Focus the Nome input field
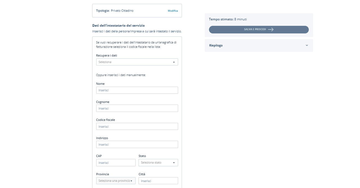Viewport: 360px width, 188px height. [x=137, y=90]
